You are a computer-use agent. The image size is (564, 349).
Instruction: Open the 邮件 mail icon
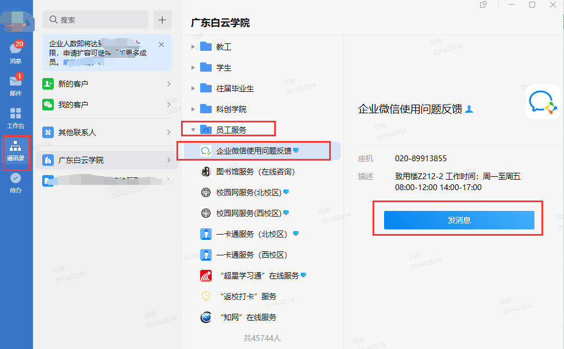pyautogui.click(x=16, y=83)
